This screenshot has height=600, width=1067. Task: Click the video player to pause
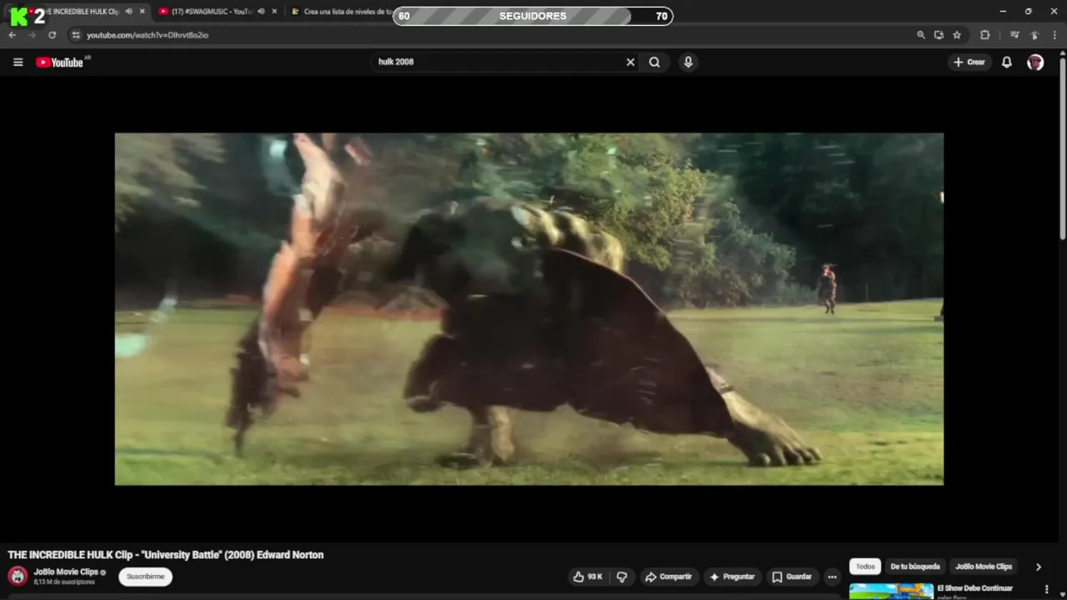528,309
